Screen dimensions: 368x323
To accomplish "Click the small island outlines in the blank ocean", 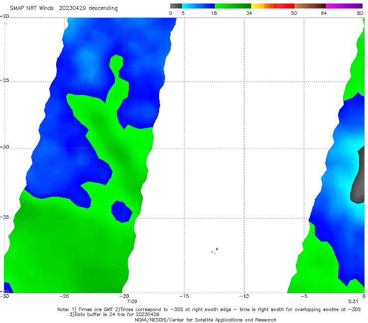I will (x=215, y=251).
